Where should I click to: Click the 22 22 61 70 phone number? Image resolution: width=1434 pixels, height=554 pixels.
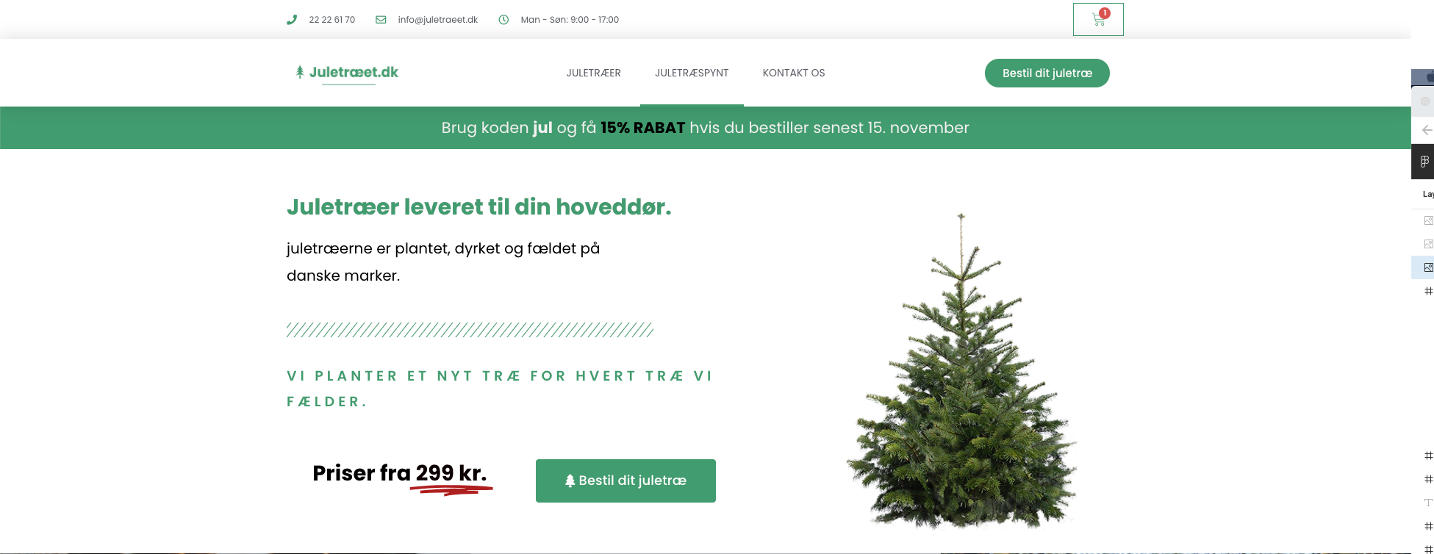pos(332,20)
